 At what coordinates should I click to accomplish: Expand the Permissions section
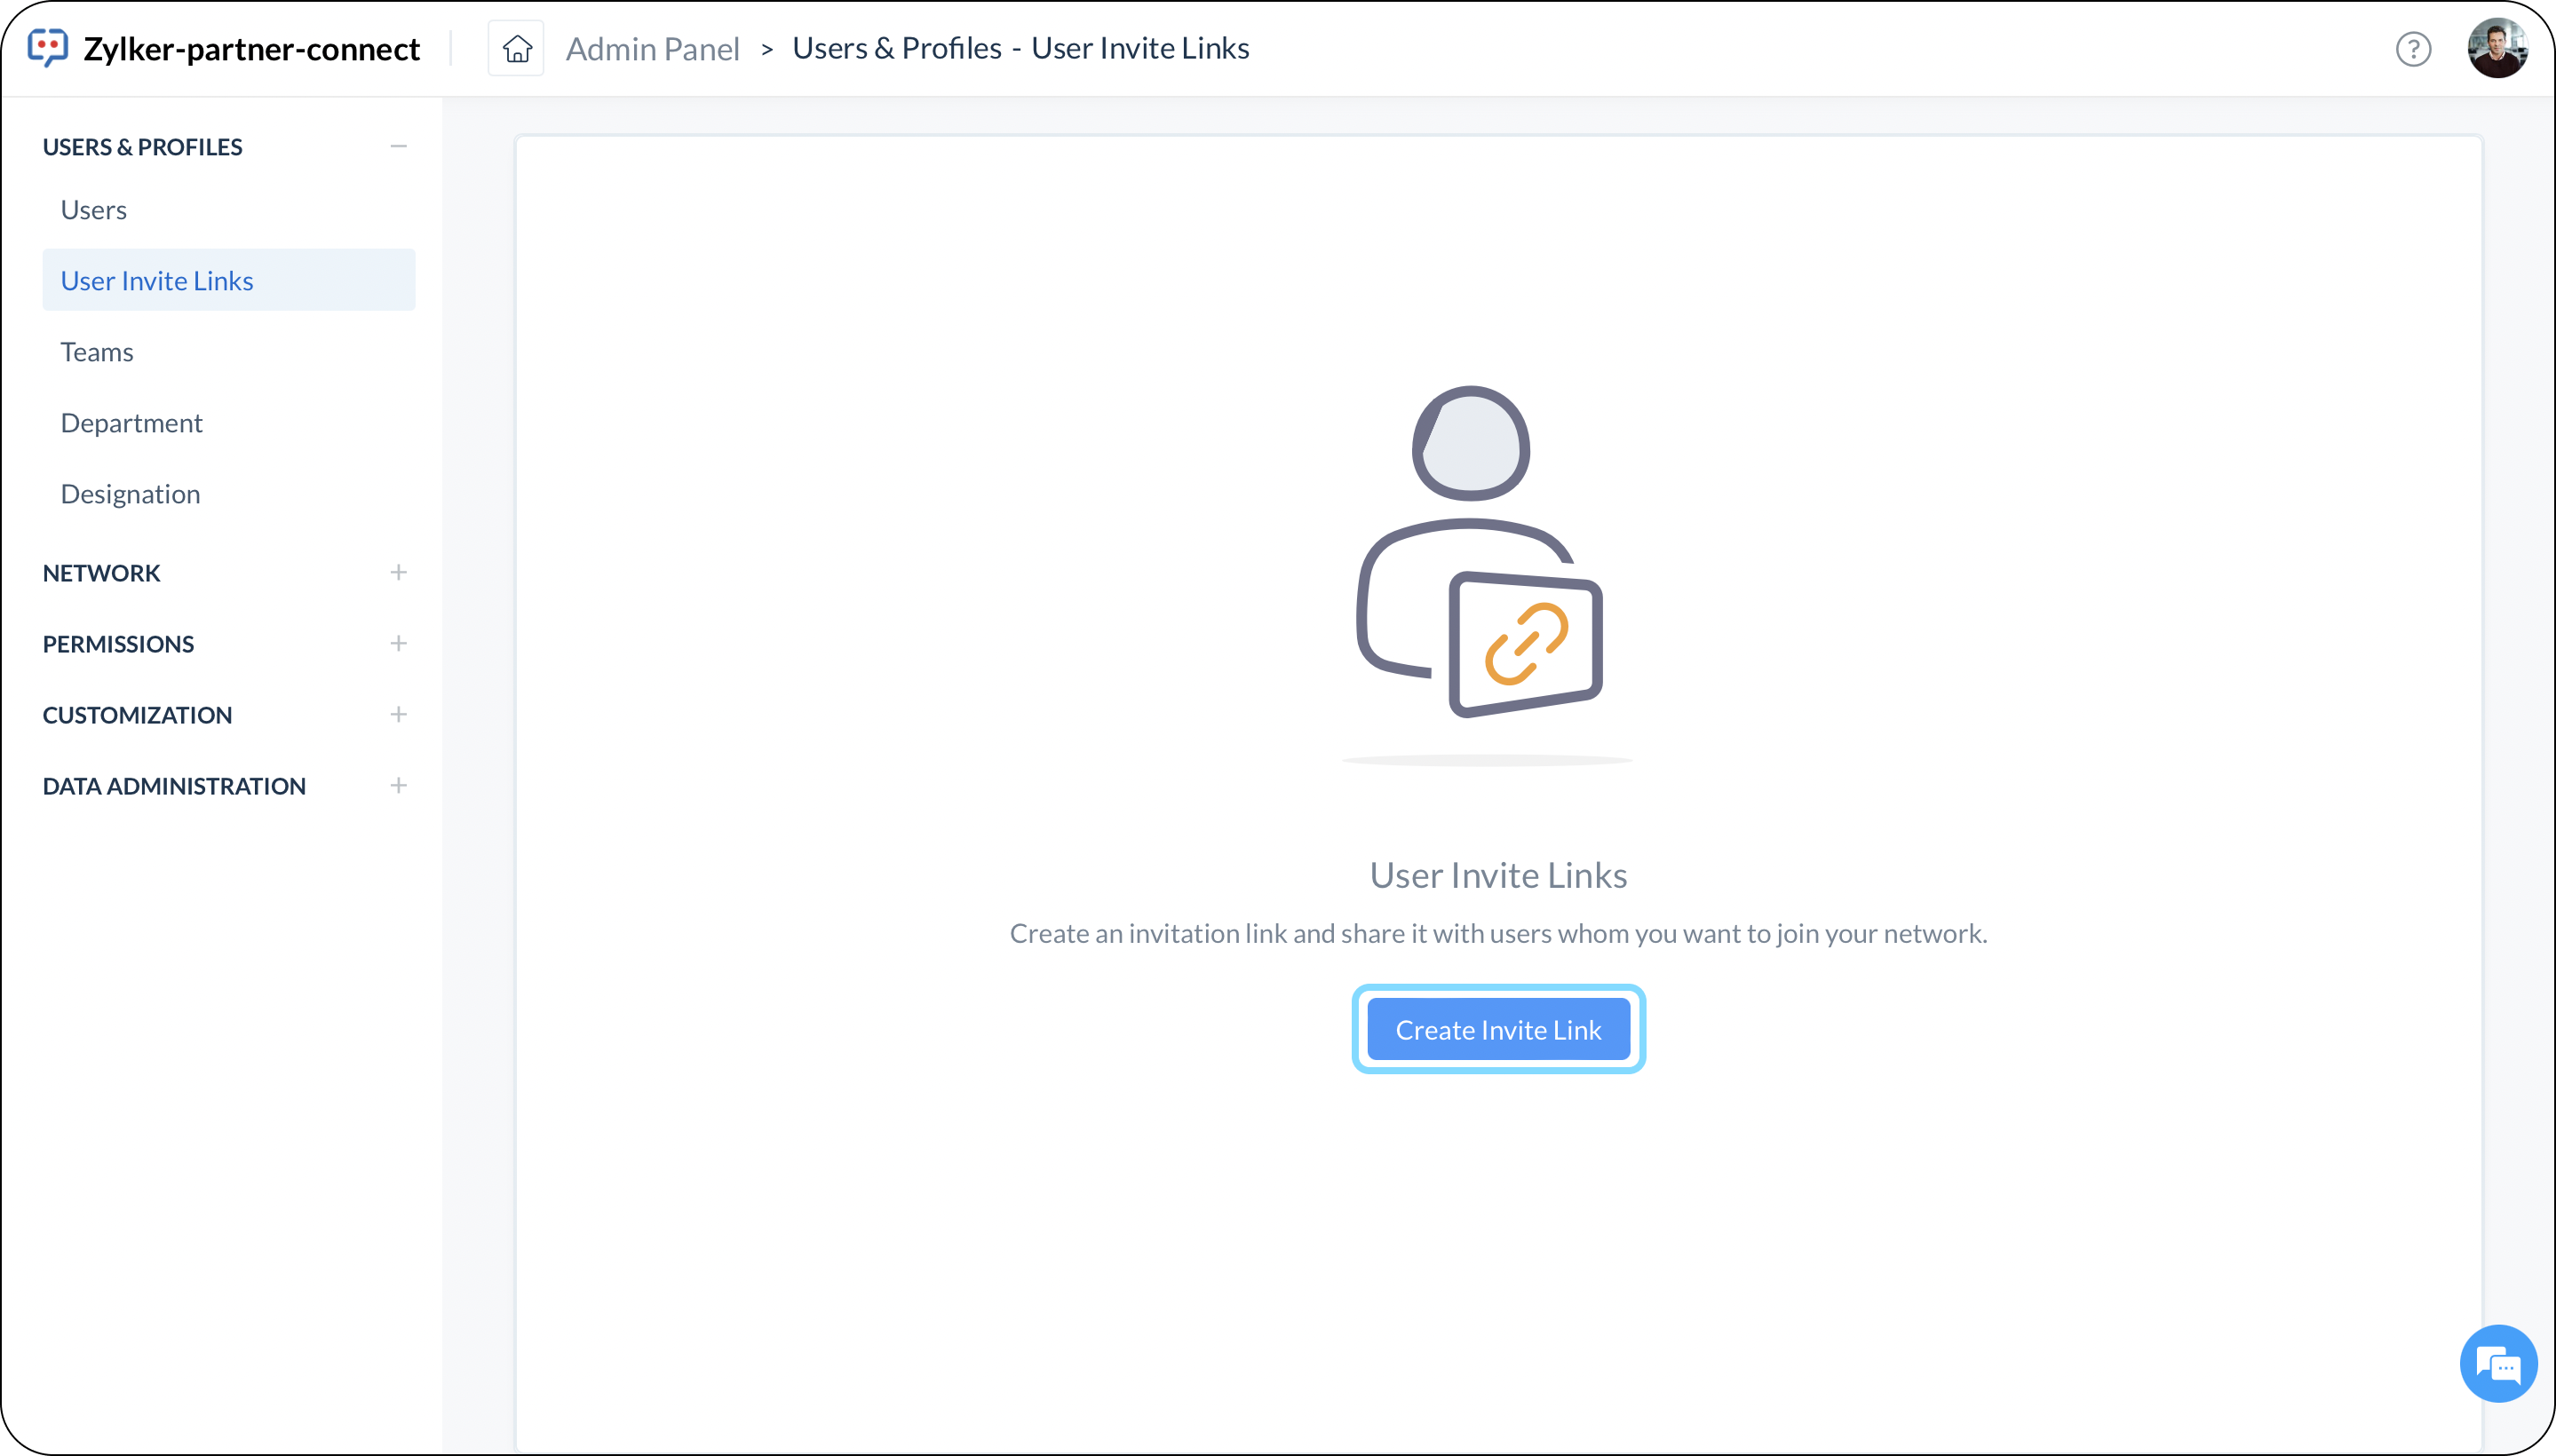[398, 644]
